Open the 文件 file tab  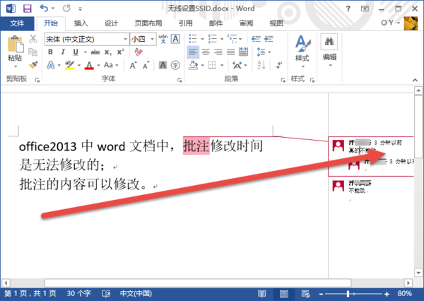coord(17,23)
